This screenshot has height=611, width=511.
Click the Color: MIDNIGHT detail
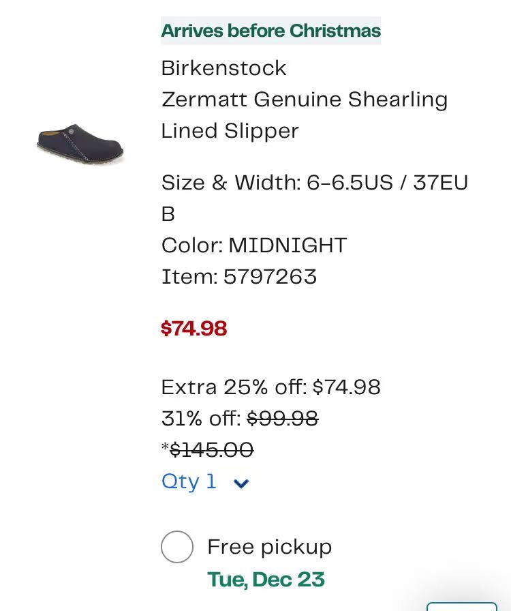pos(254,245)
